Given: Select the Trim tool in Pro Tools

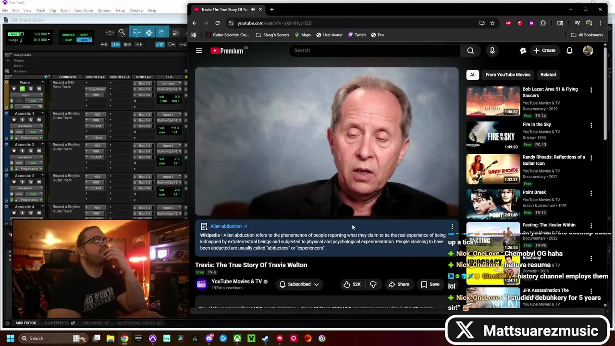Looking at the screenshot, I should pyautogui.click(x=137, y=33).
